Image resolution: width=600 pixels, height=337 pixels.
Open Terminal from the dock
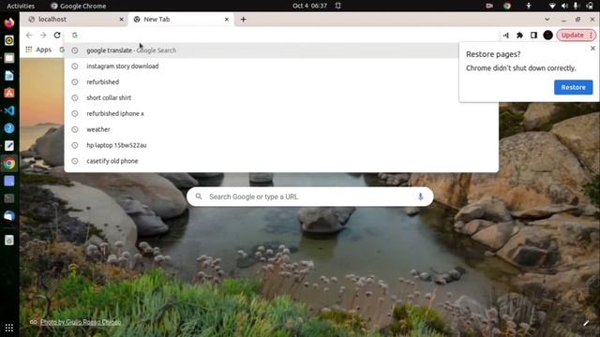click(x=9, y=198)
